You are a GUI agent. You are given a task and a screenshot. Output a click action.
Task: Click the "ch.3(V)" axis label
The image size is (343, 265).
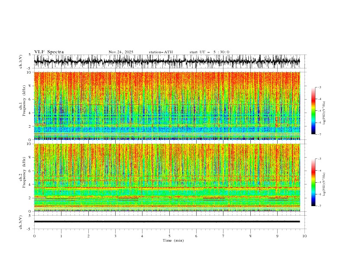point(21,222)
